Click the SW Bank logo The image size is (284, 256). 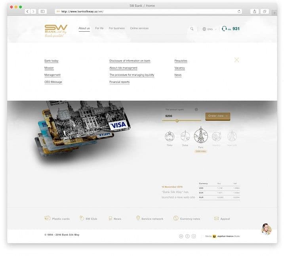click(56, 31)
